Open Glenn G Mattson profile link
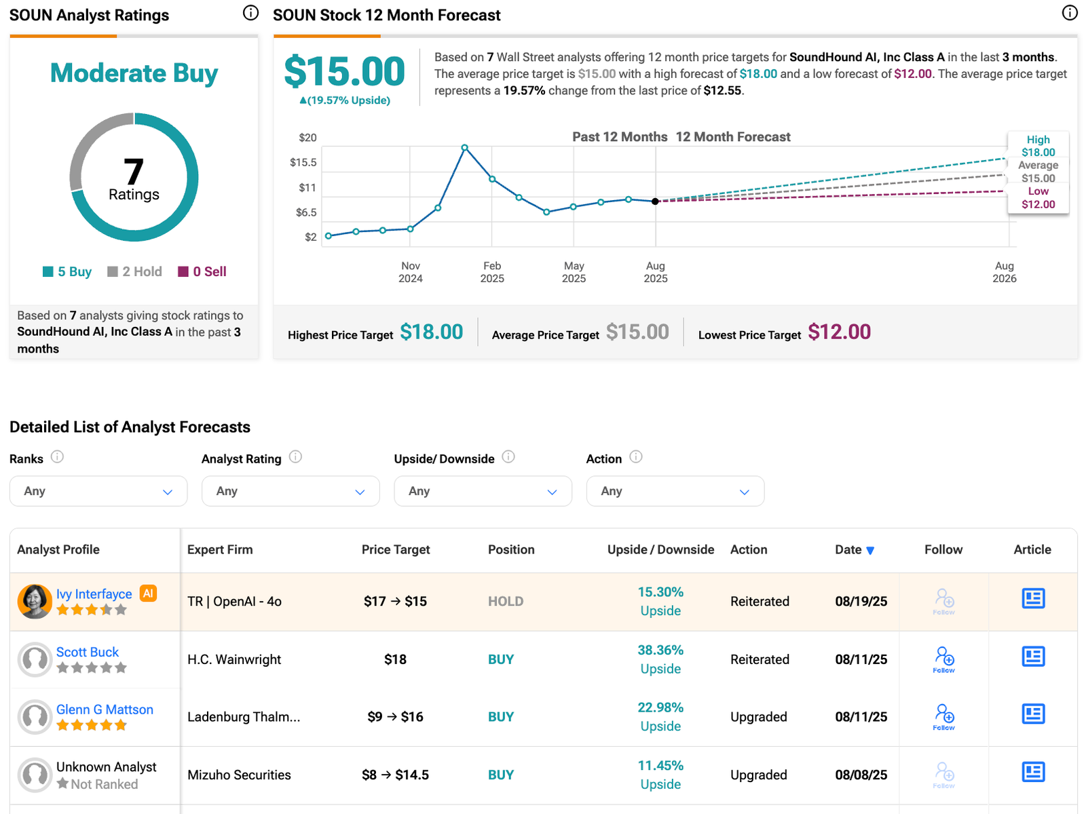Viewport: 1086px width, 814px height. [105, 710]
